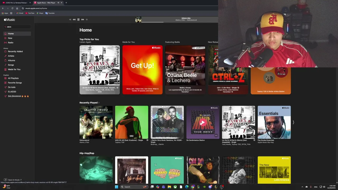
Task: Toggle repeat mode
Action: click(87, 20)
